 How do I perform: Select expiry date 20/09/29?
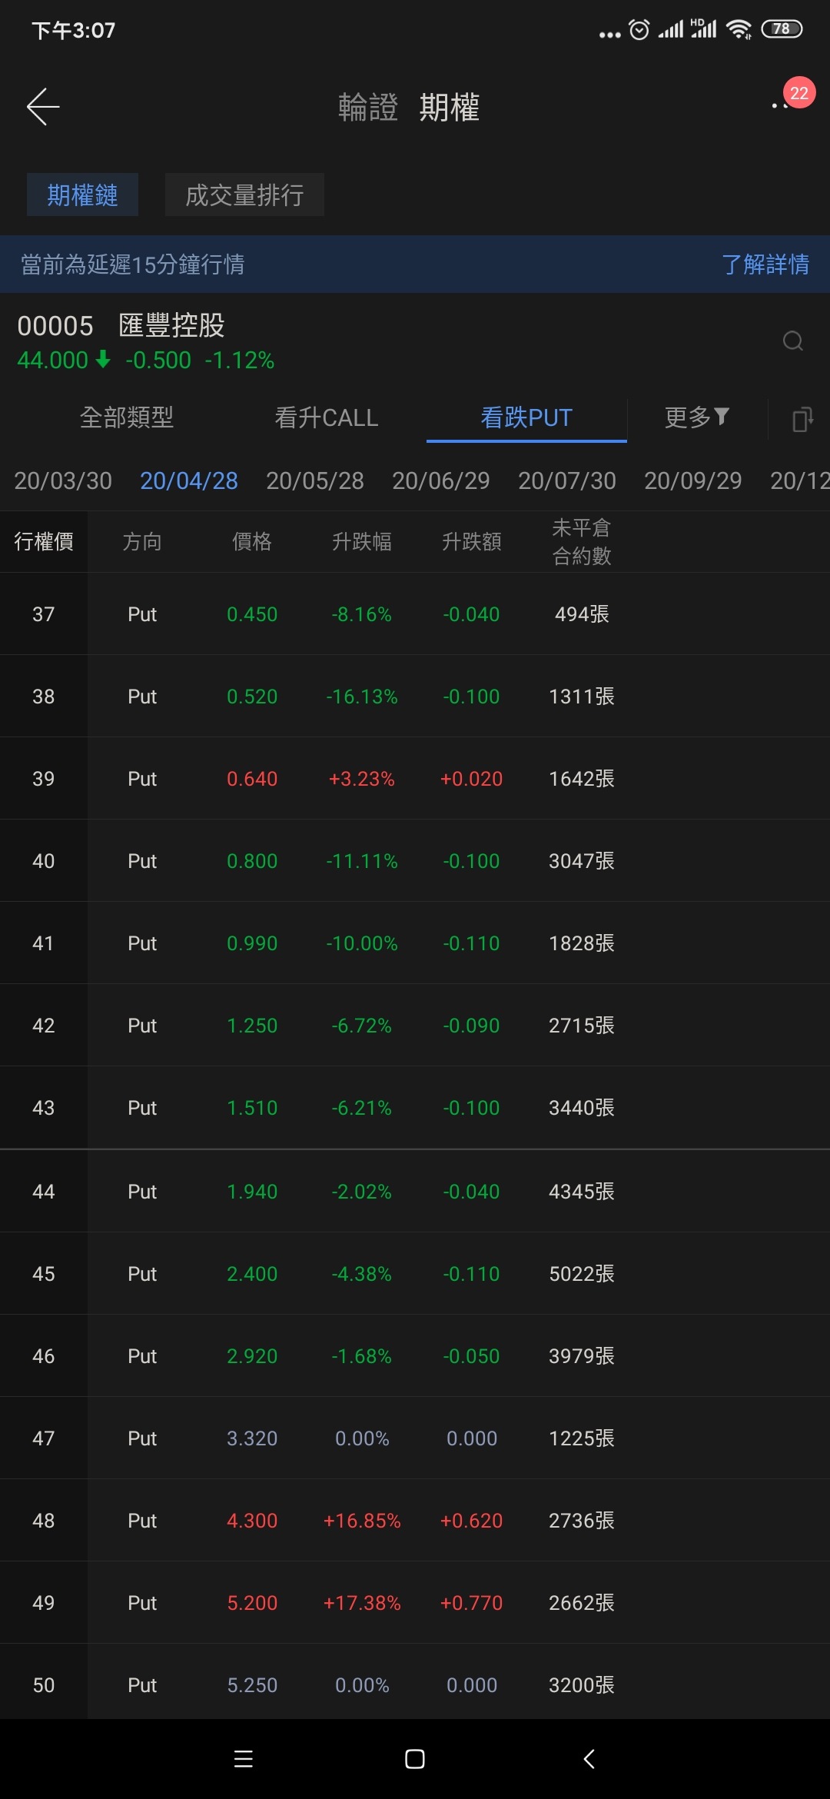click(x=693, y=481)
